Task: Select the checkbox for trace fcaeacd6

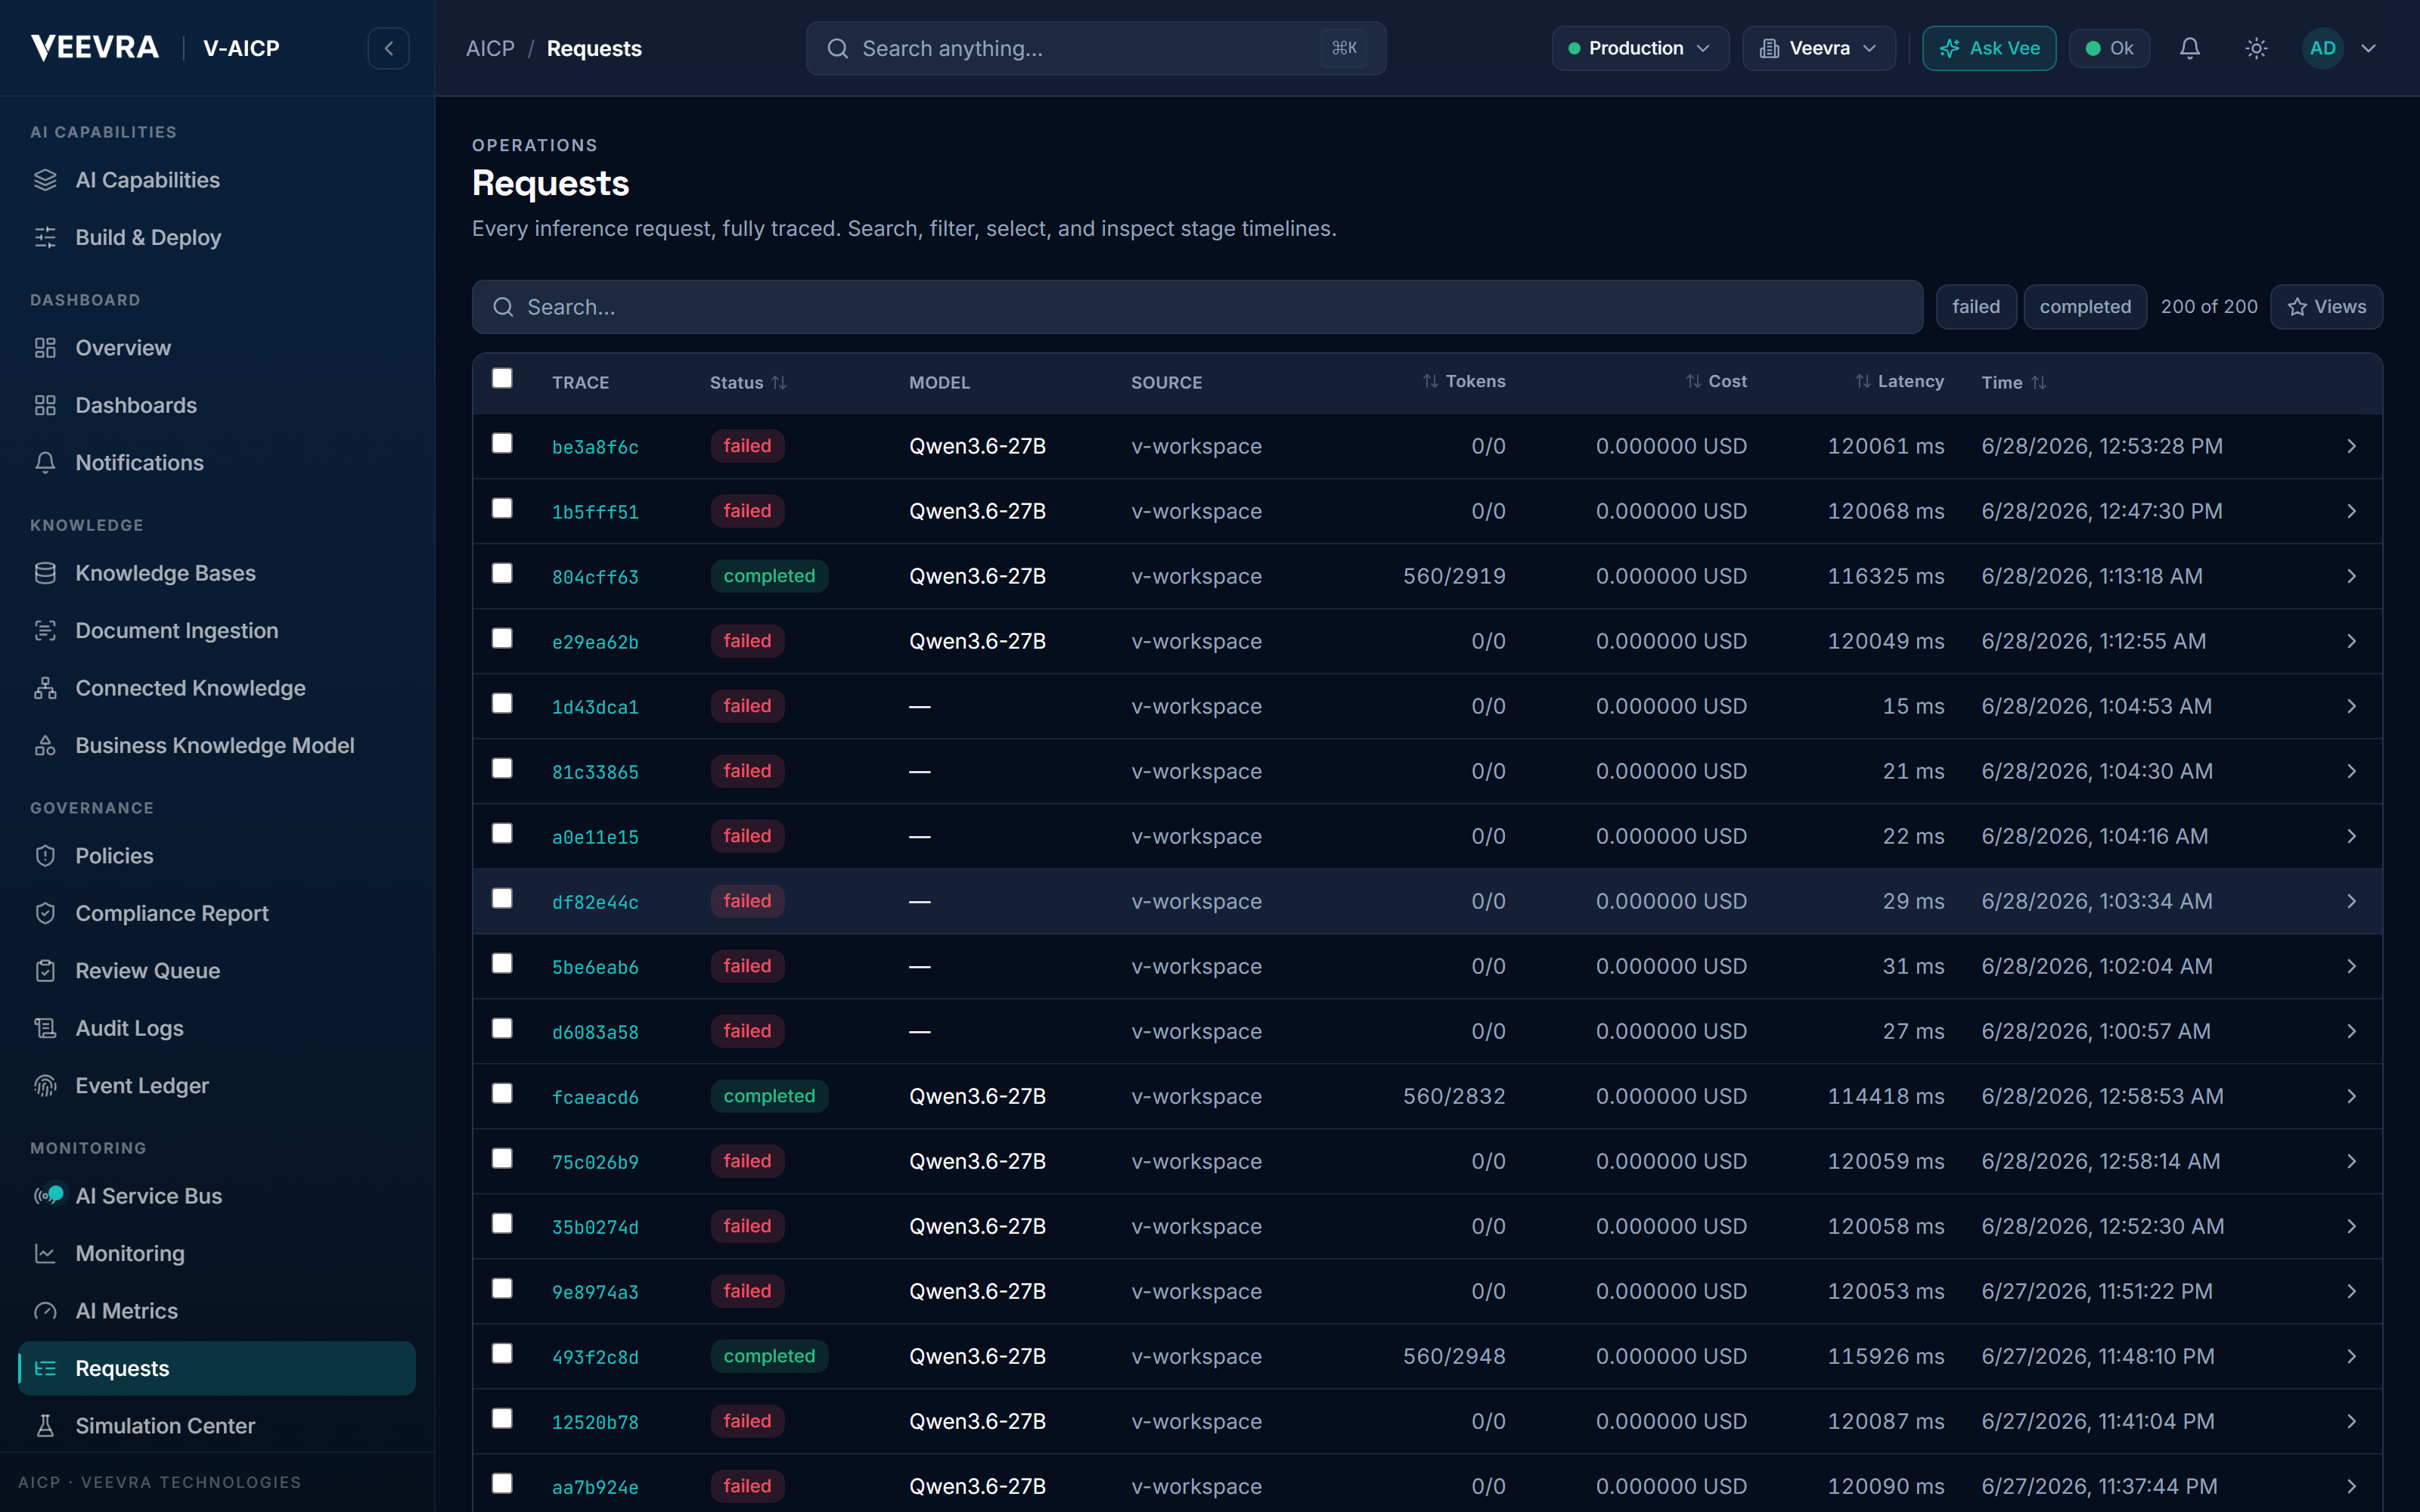Action: (x=502, y=1093)
